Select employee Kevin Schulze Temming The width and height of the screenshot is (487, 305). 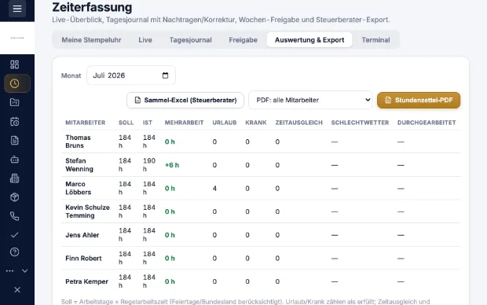[x=87, y=211]
